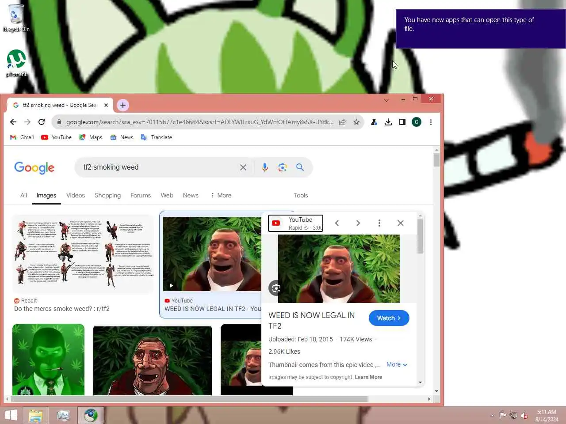
Task: Toggle the Chrome side panel icon
Action: pos(402,122)
